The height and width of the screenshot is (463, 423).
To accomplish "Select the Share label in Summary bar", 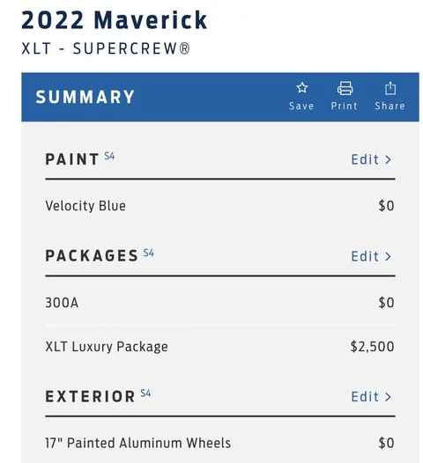I will pyautogui.click(x=390, y=106).
